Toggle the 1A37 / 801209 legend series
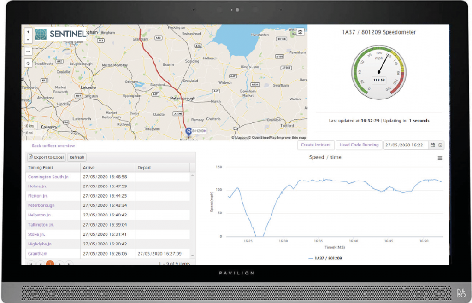 click(x=328, y=258)
